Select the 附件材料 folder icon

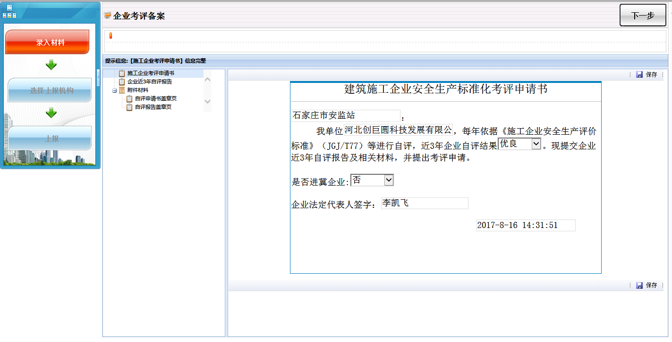122,90
